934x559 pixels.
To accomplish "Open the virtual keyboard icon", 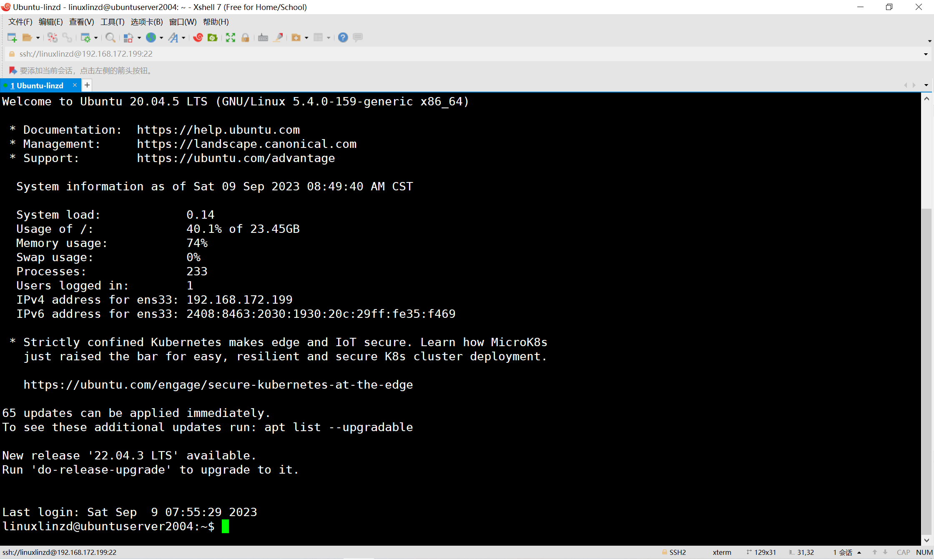I will 263,37.
